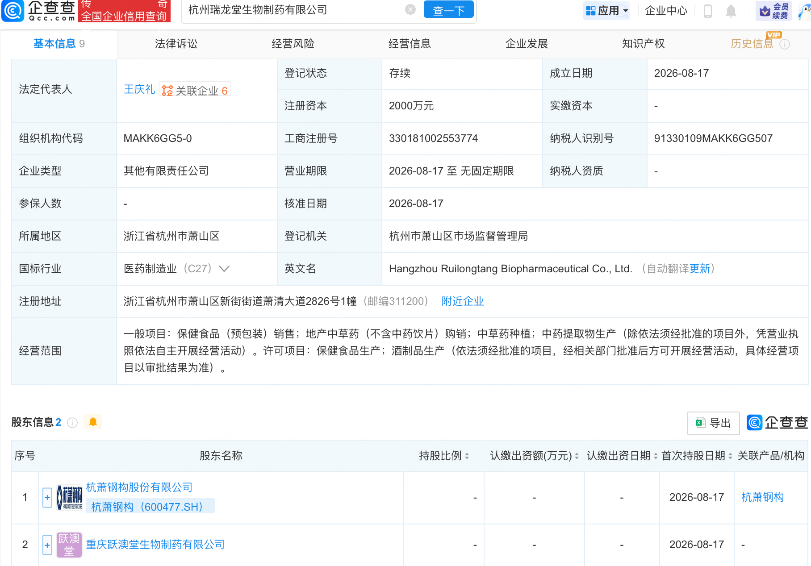The image size is (811, 566).
Task: Click 跃澳堂 company logo thumbnail
Action: point(69,545)
